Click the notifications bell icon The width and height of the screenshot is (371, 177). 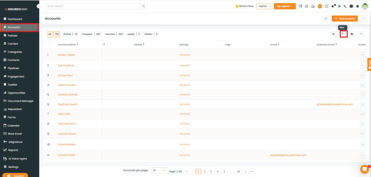click(333, 6)
